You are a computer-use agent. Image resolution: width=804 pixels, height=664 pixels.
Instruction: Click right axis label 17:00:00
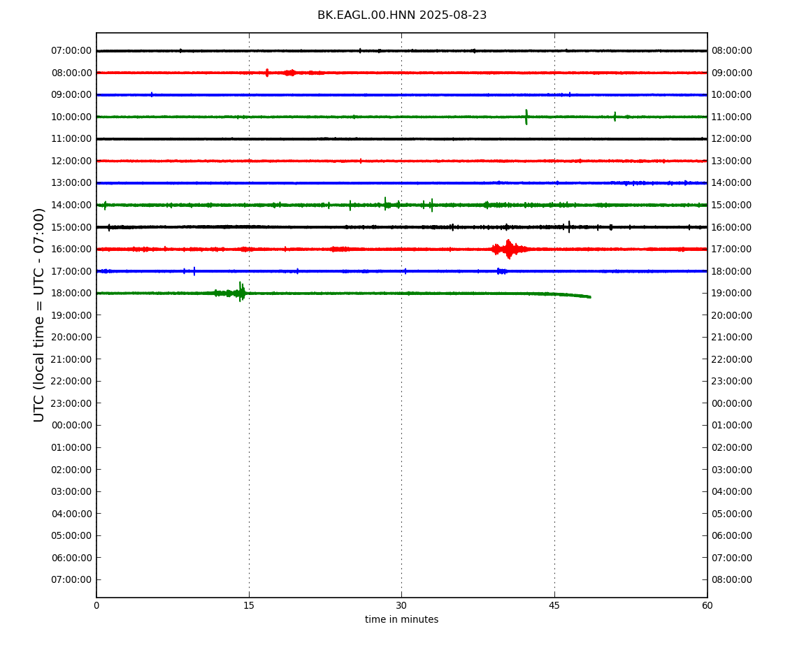coord(732,250)
